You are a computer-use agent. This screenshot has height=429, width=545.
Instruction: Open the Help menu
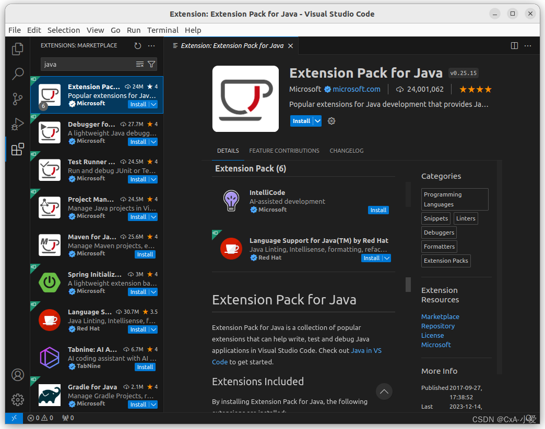(x=193, y=30)
